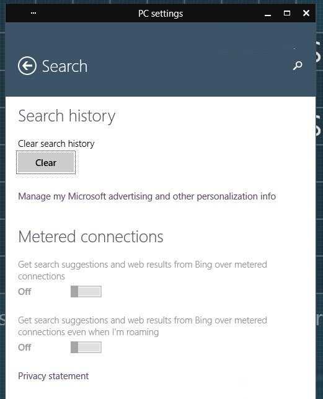Close the PC settings window
The image size is (323, 399).
pyautogui.click(x=306, y=13)
